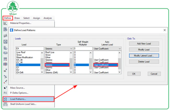The image size is (170, 111).
Task: Click the Section Cuts icon
Action: pyautogui.click(x=5, y=64)
